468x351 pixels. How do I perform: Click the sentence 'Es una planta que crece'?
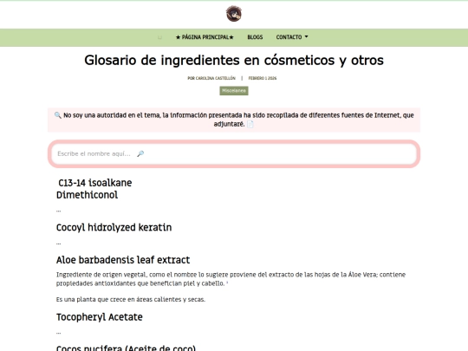pos(131,299)
